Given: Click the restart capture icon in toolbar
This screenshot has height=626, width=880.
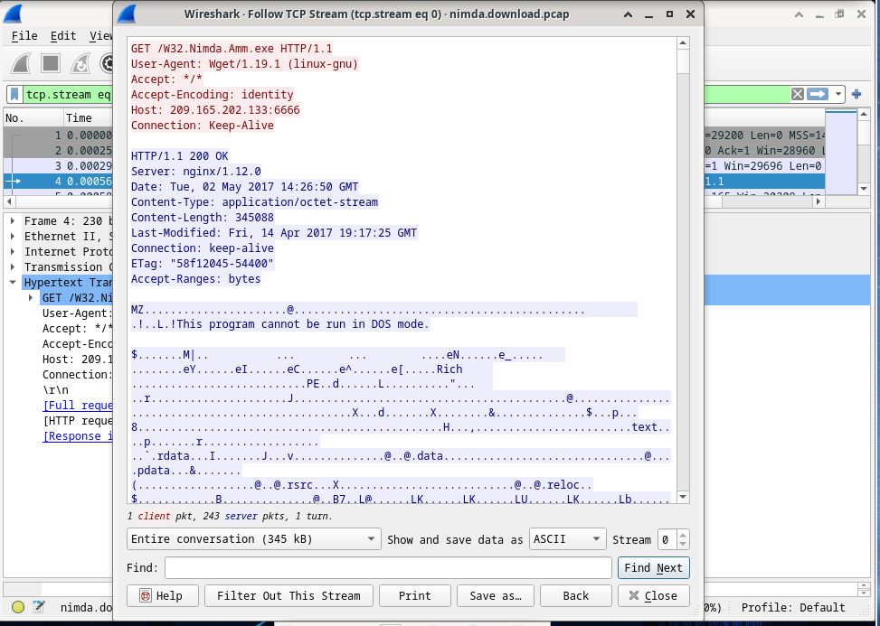Looking at the screenshot, I should (80, 63).
